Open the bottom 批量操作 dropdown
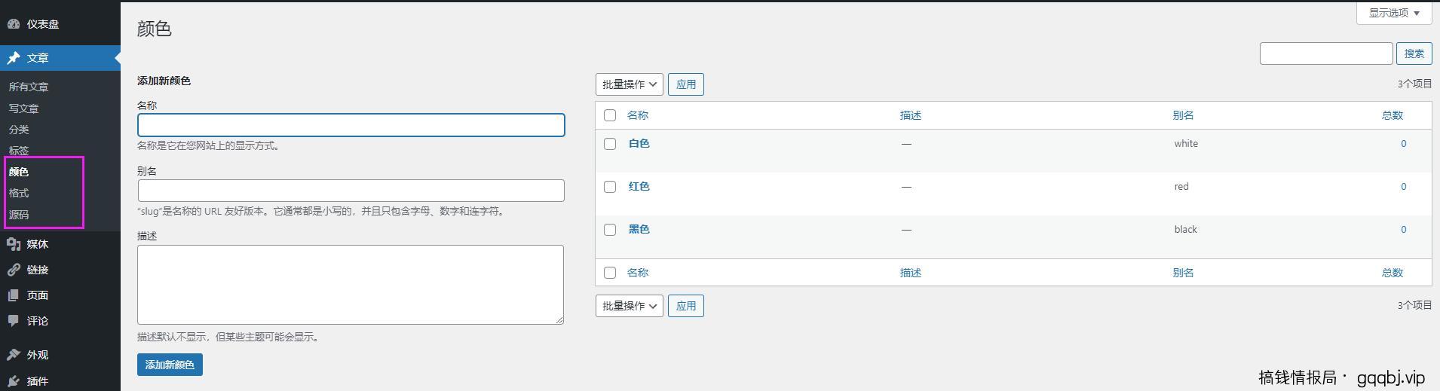The height and width of the screenshot is (391, 1440). click(x=630, y=306)
